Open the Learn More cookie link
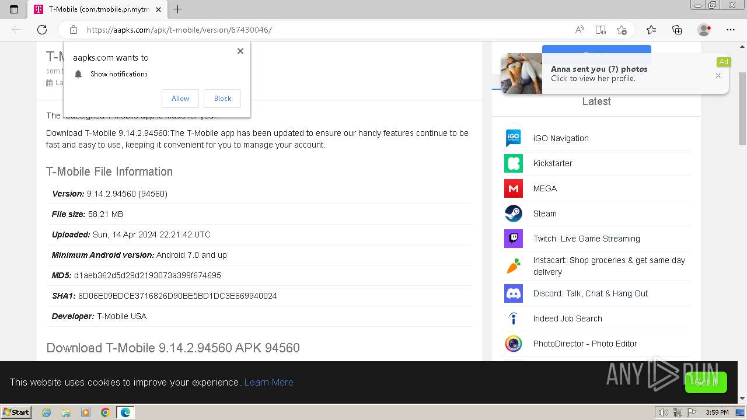The height and width of the screenshot is (420, 747). (x=268, y=382)
